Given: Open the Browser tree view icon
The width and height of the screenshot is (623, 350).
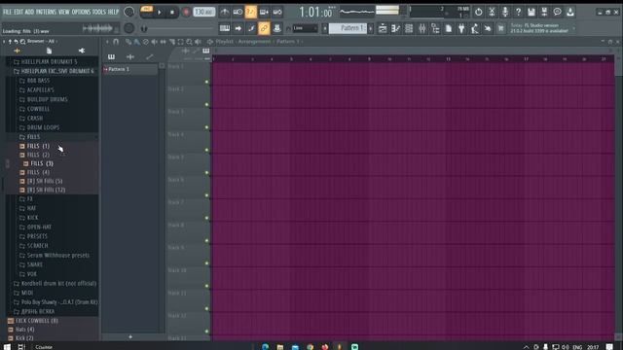Looking at the screenshot, I should (435, 28).
